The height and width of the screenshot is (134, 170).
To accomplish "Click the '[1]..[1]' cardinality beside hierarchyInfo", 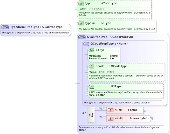I will point(102,117).
